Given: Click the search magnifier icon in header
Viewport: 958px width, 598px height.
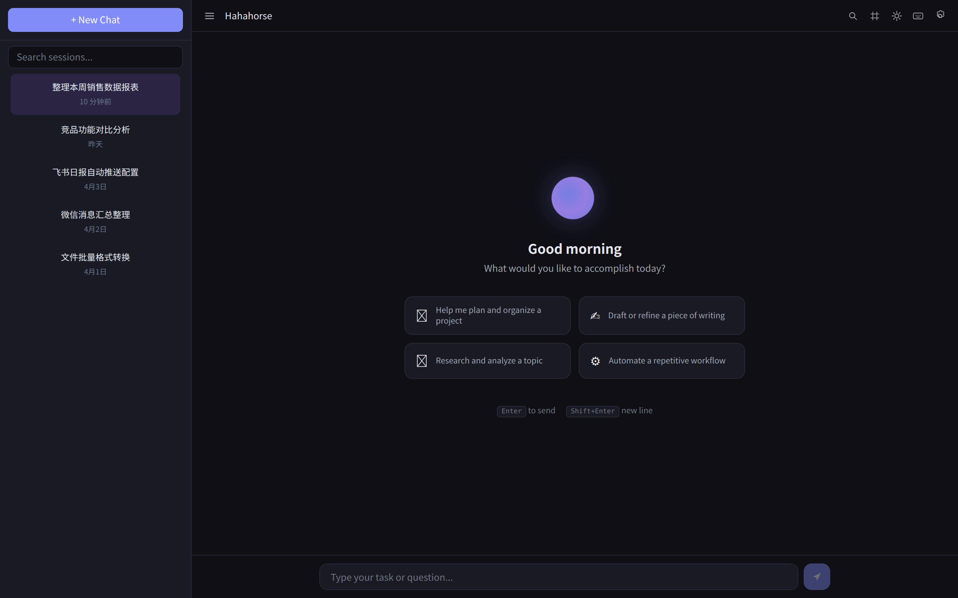Looking at the screenshot, I should pyautogui.click(x=853, y=16).
